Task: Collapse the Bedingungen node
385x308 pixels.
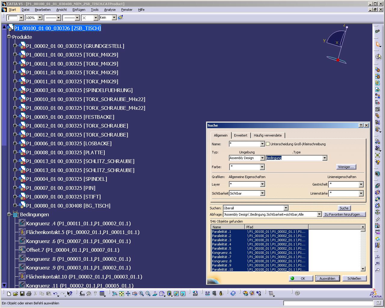Action: [9, 214]
